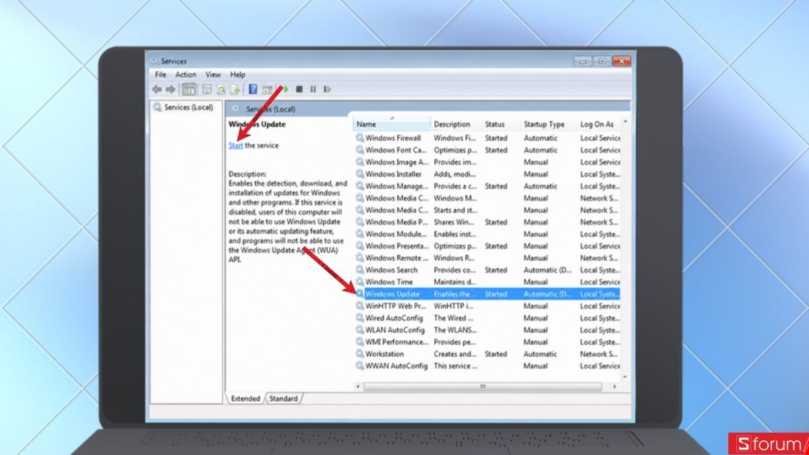Click the gear icon beside WLAN AutoConfig
Image resolution: width=809 pixels, height=455 pixels.
tap(360, 330)
